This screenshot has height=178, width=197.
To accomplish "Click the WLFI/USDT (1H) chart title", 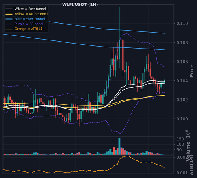I will (80, 5).
